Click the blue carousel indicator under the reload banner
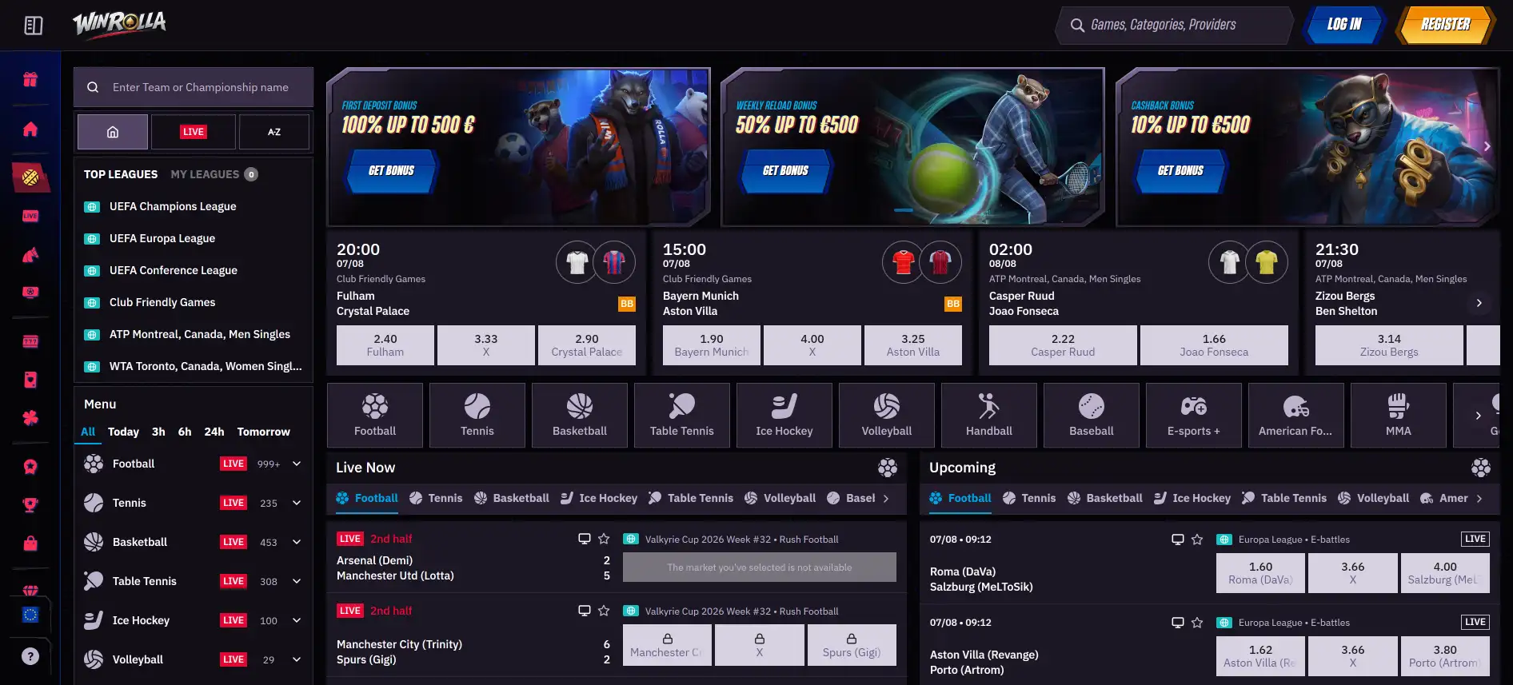Image resolution: width=1513 pixels, height=685 pixels. point(904,210)
